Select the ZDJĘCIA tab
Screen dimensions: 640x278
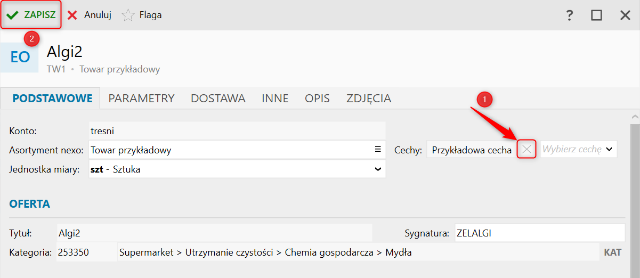coord(369,99)
